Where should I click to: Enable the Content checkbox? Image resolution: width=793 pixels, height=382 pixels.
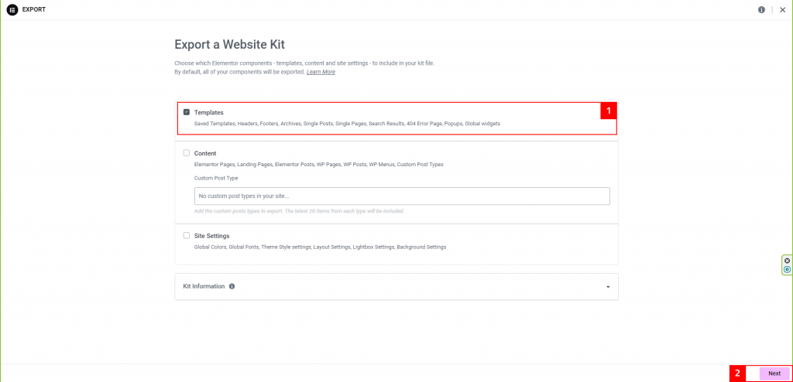click(187, 153)
